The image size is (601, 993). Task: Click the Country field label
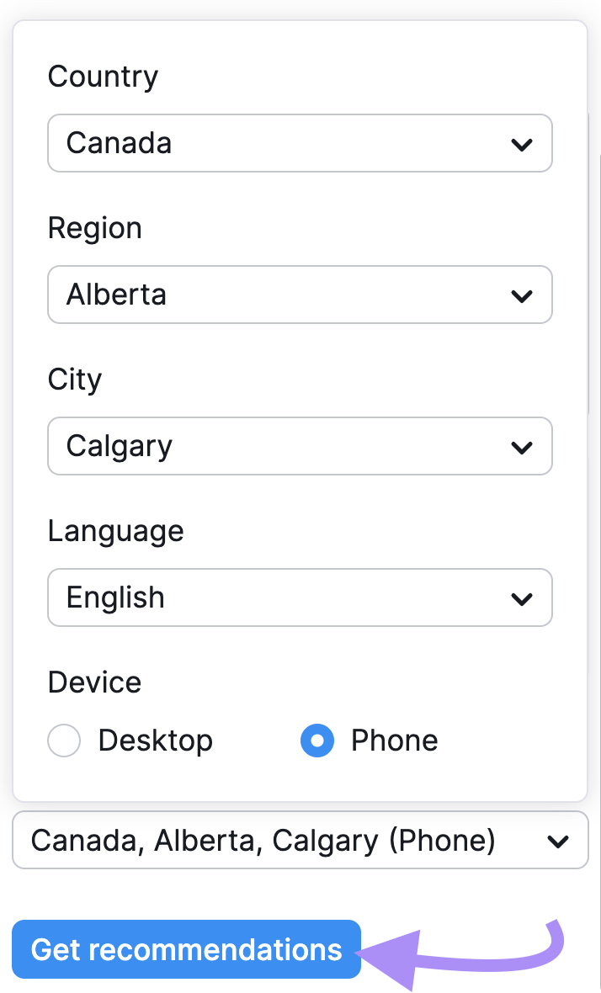point(103,77)
